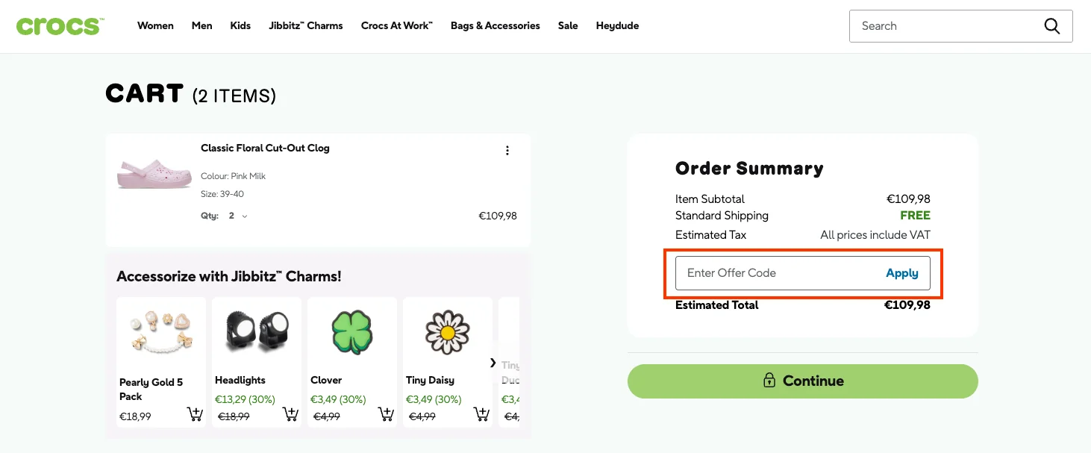Open the Tiny Daisy charm title
This screenshot has width=1091, height=453.
tap(430, 380)
